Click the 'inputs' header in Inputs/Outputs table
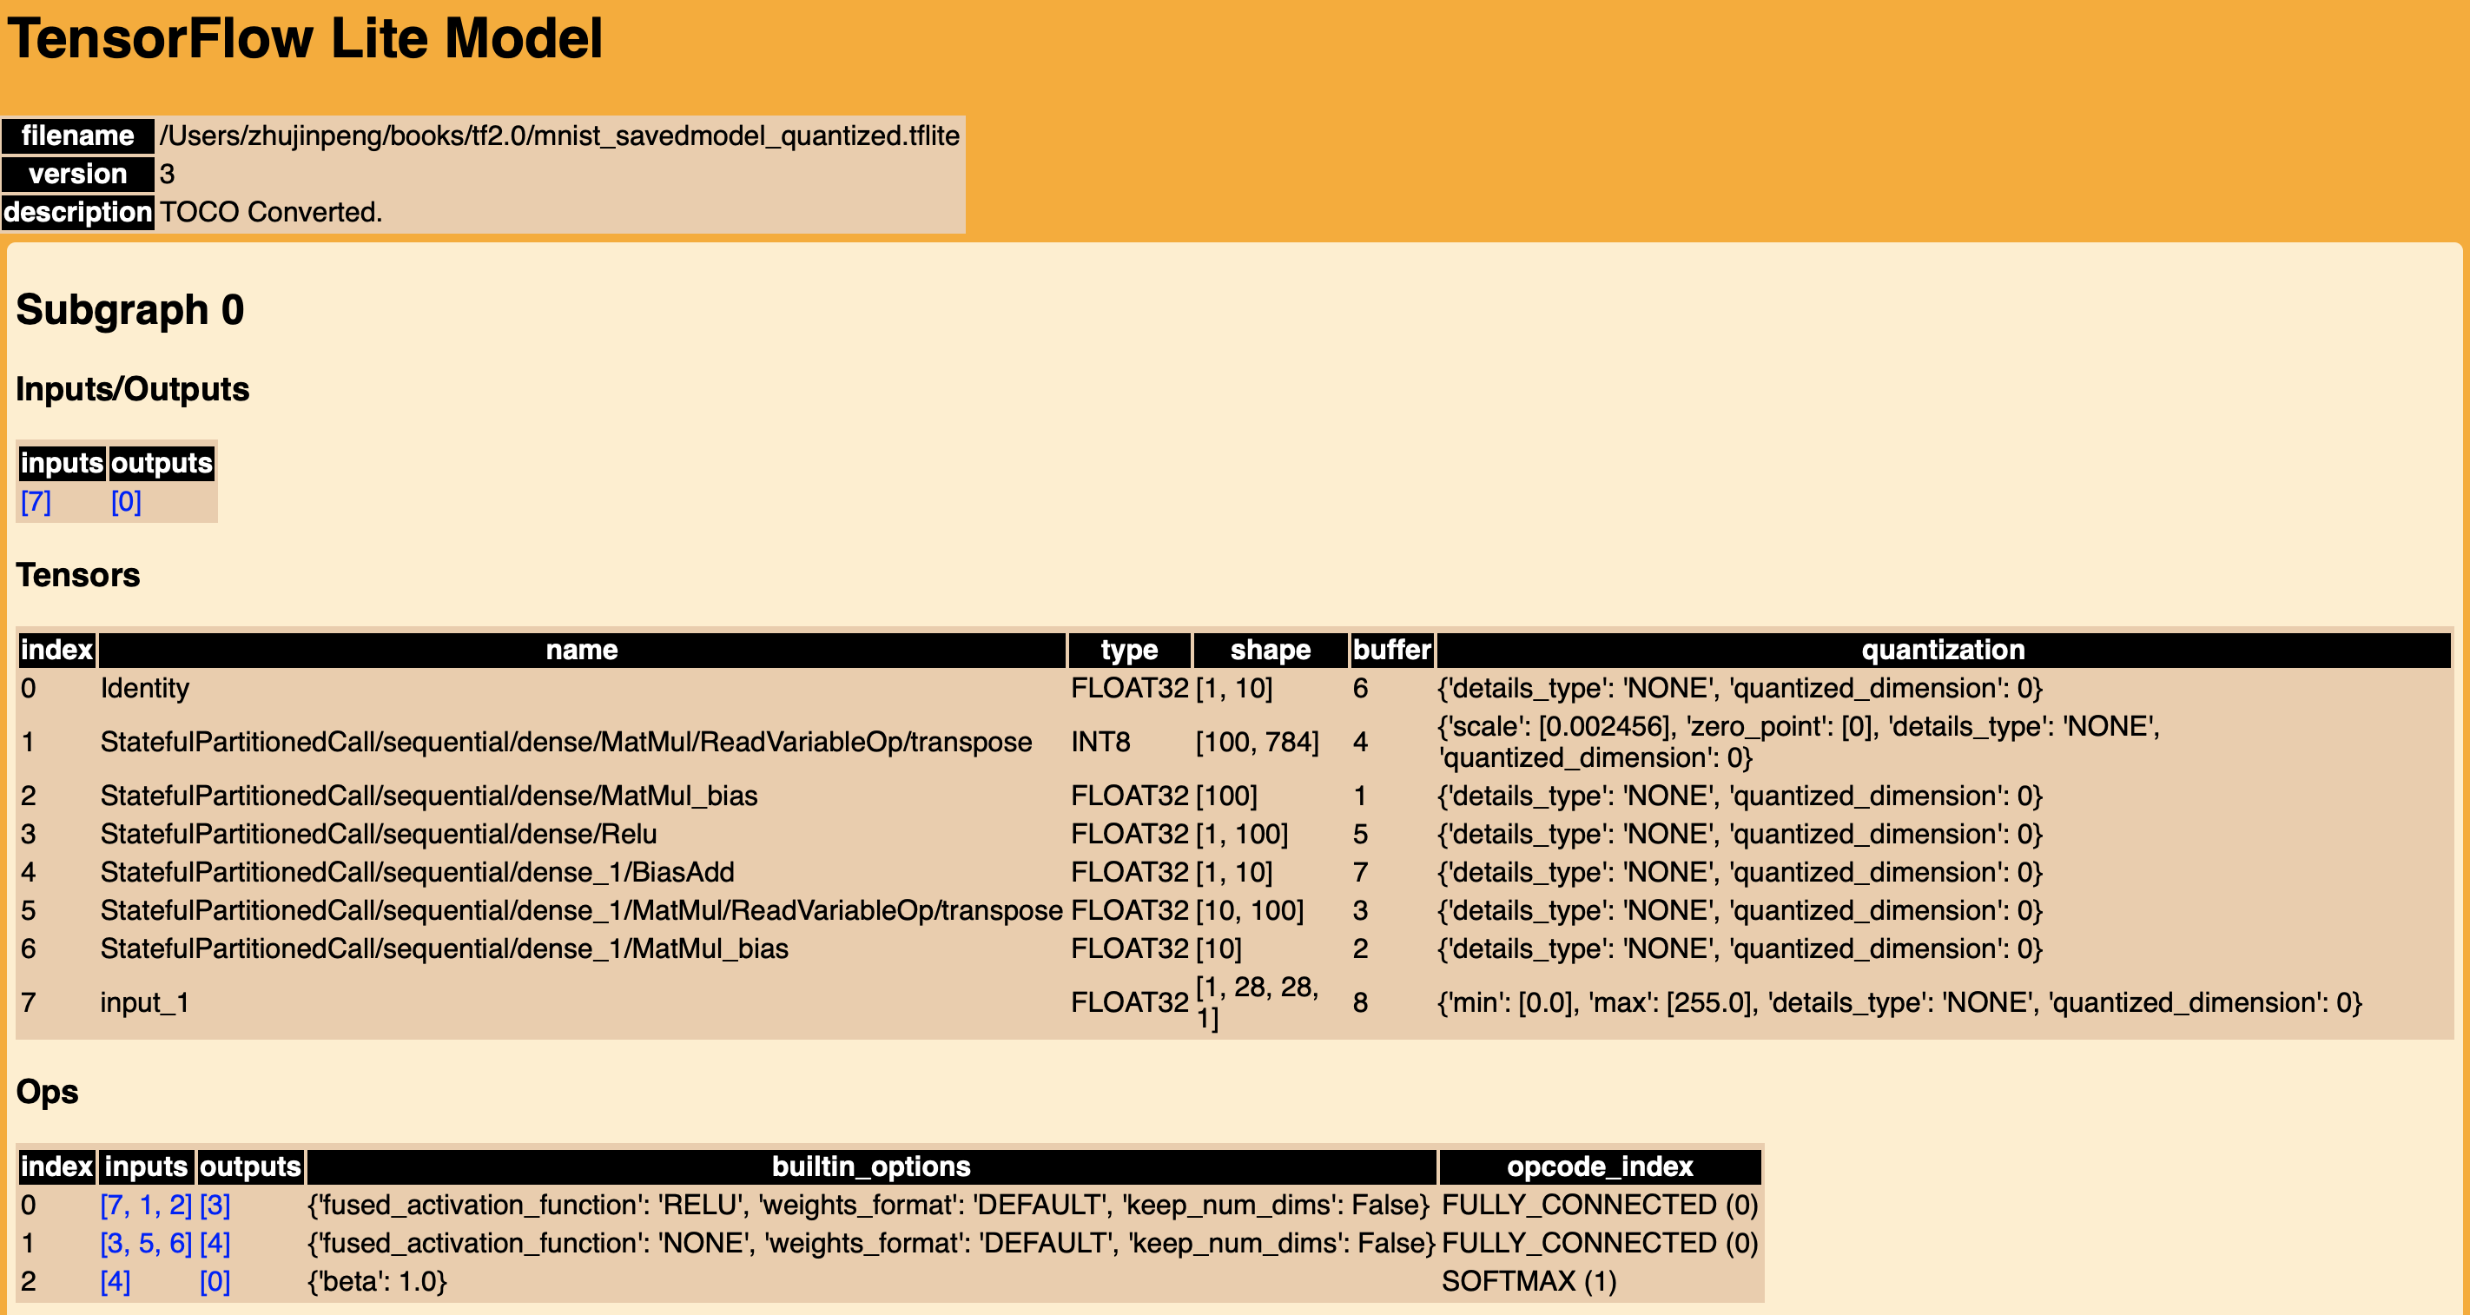 click(63, 463)
